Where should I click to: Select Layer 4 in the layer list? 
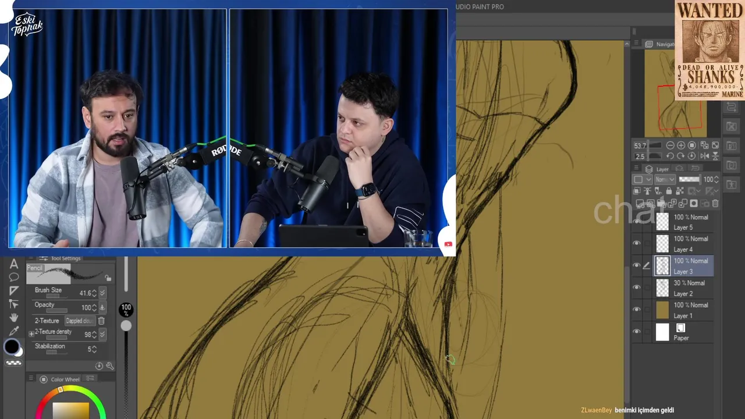[x=684, y=244]
